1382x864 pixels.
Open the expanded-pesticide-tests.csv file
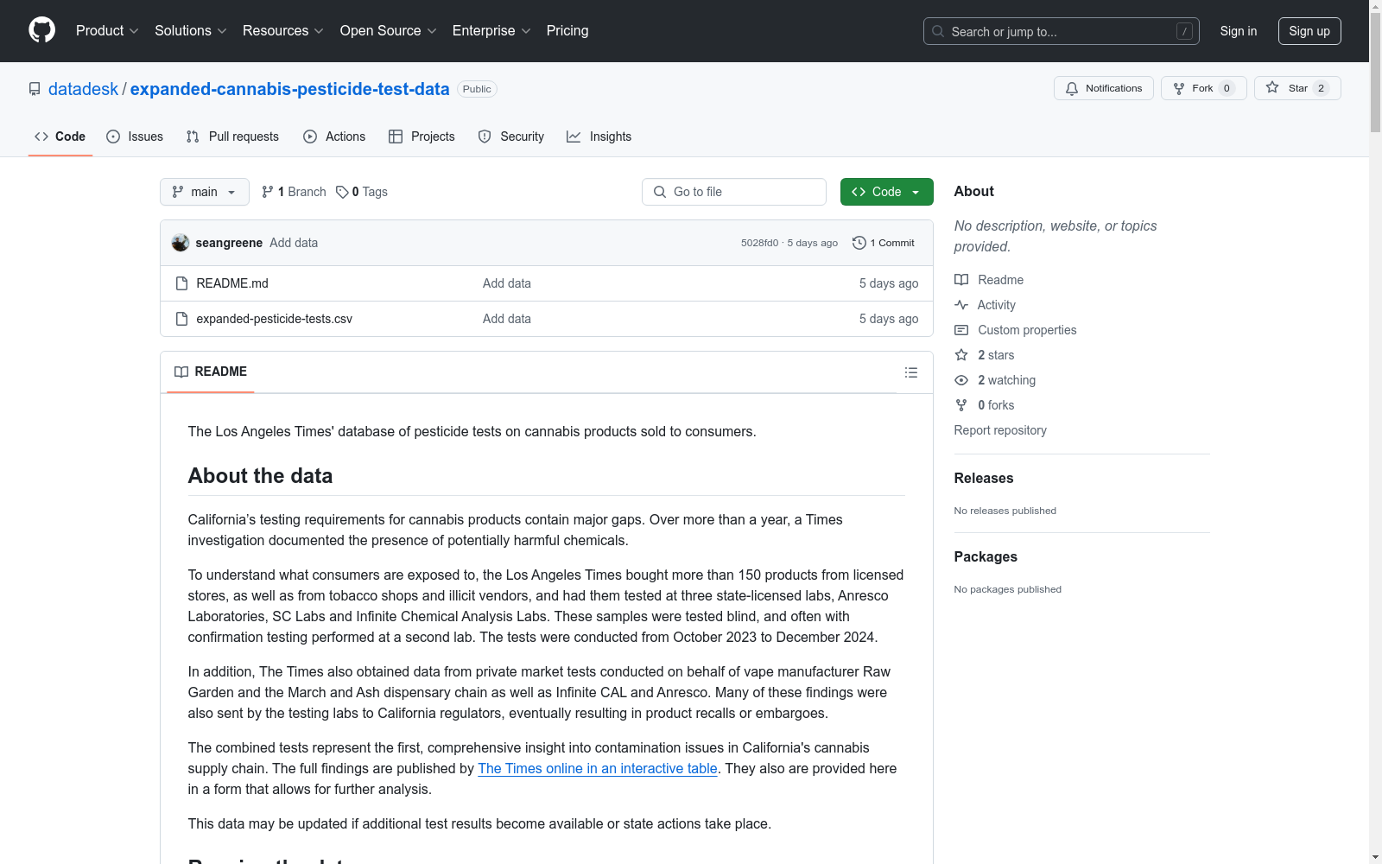point(274,319)
